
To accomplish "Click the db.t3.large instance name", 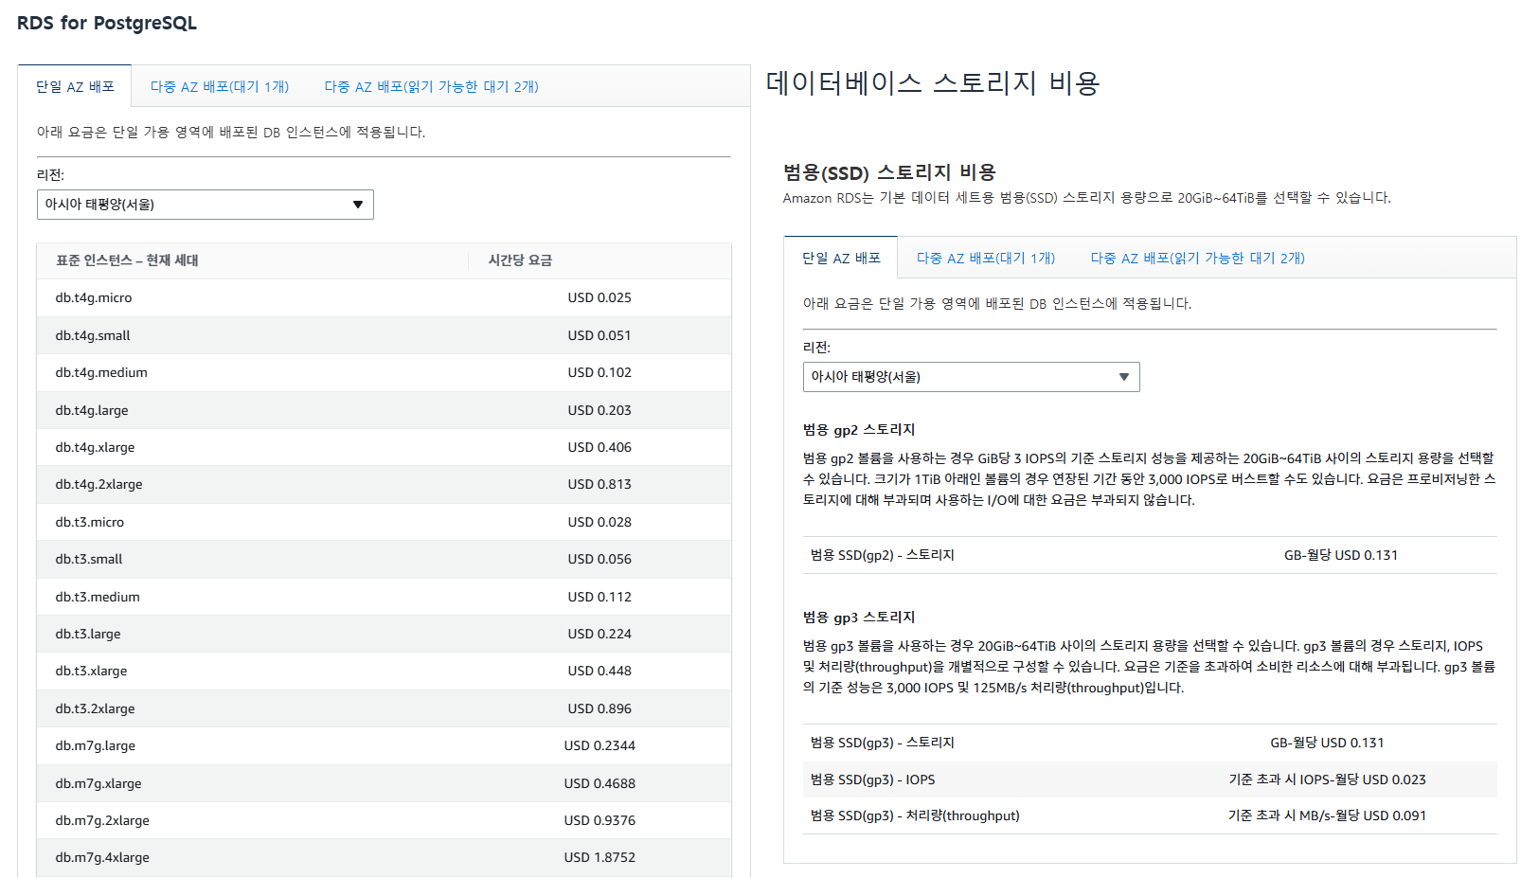I will point(88,634).
